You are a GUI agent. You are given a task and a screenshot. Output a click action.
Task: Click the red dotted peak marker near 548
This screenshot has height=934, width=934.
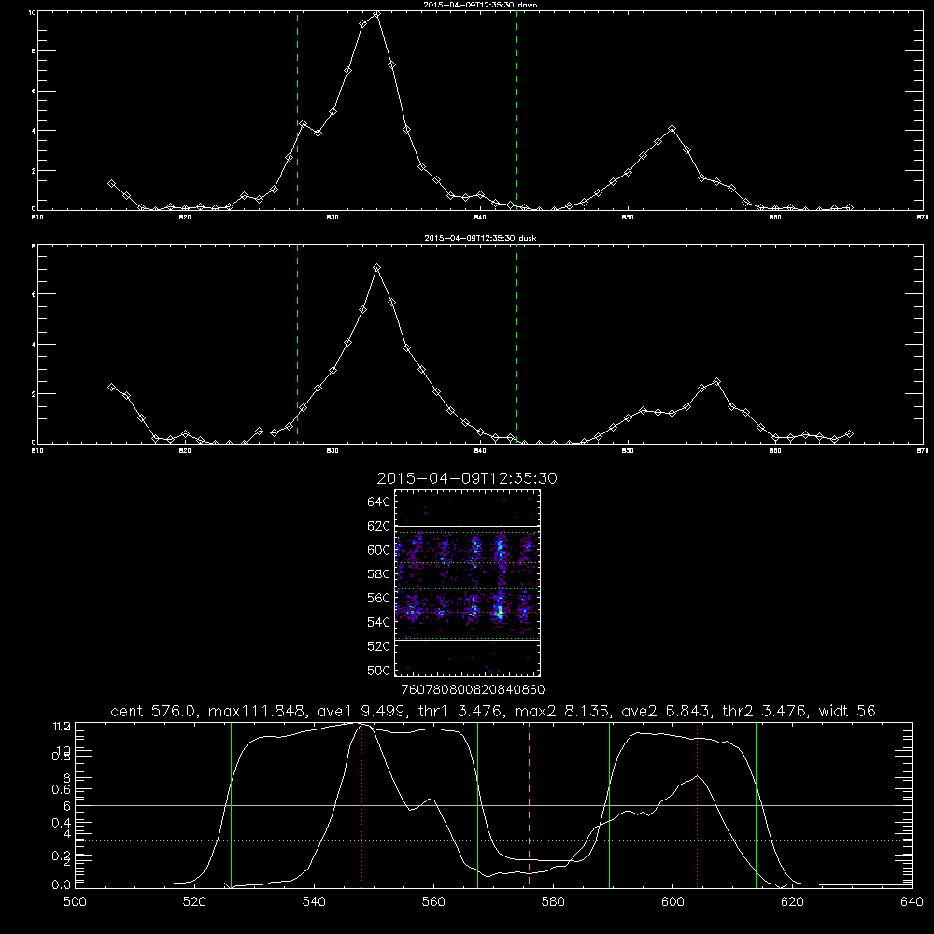tap(361, 805)
